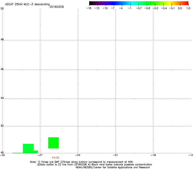Image resolution: width=193 pixels, height=169 pixels.
Task: Click the ASCAT 25KM MLE-3 descending title
Action: (27, 4)
